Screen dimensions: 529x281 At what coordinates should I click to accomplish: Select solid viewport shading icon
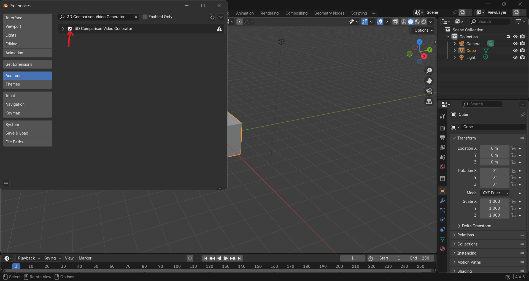click(x=411, y=22)
